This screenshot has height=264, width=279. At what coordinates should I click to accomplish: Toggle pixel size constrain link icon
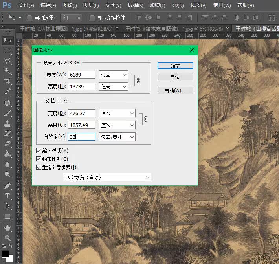pos(138,81)
